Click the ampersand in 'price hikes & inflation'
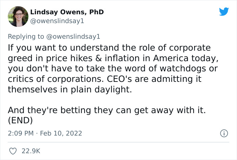237x160 pixels. click(90, 58)
